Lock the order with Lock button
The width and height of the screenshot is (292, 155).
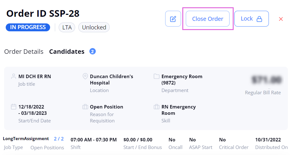251,19
